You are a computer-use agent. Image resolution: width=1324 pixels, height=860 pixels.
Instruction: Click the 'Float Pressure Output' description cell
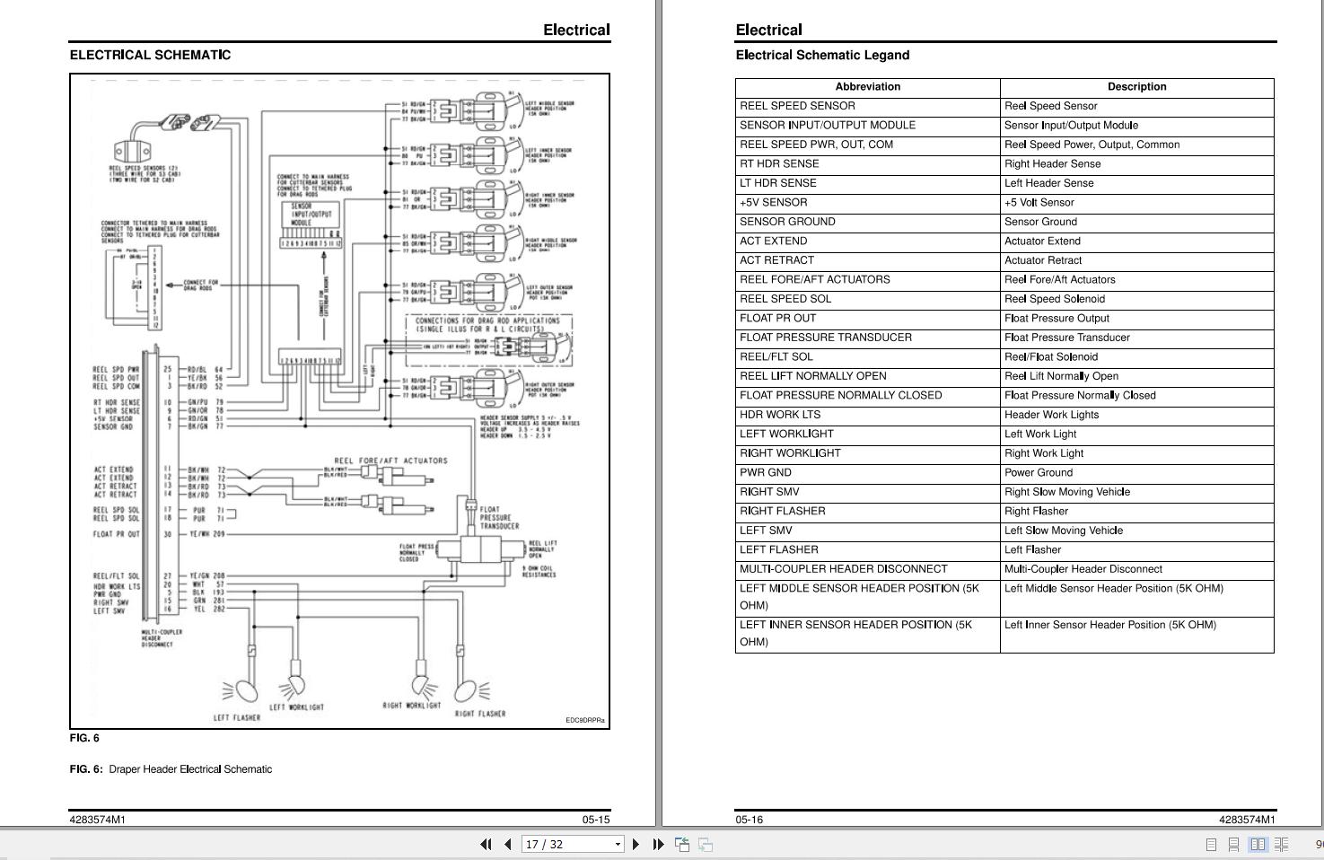click(1137, 319)
